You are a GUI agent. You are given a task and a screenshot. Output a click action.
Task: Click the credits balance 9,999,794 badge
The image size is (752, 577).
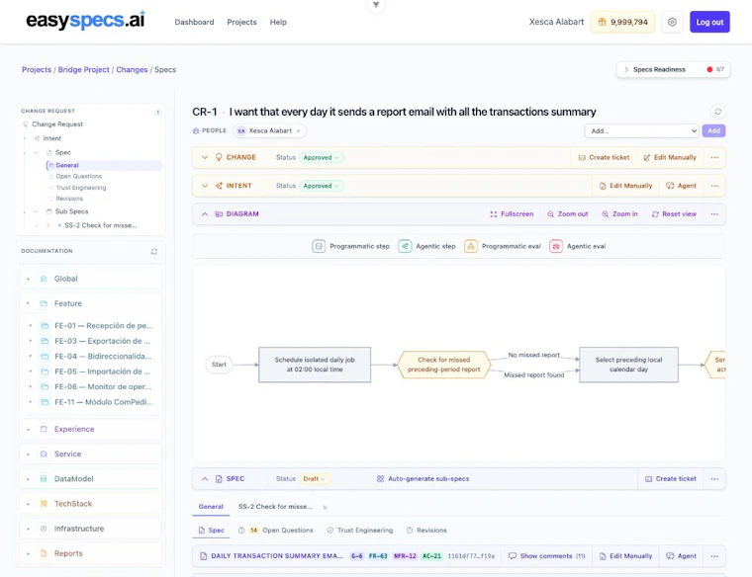coord(622,22)
